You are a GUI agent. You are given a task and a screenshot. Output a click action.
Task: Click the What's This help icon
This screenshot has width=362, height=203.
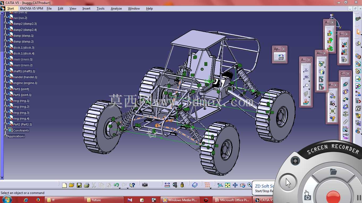(x=132, y=185)
